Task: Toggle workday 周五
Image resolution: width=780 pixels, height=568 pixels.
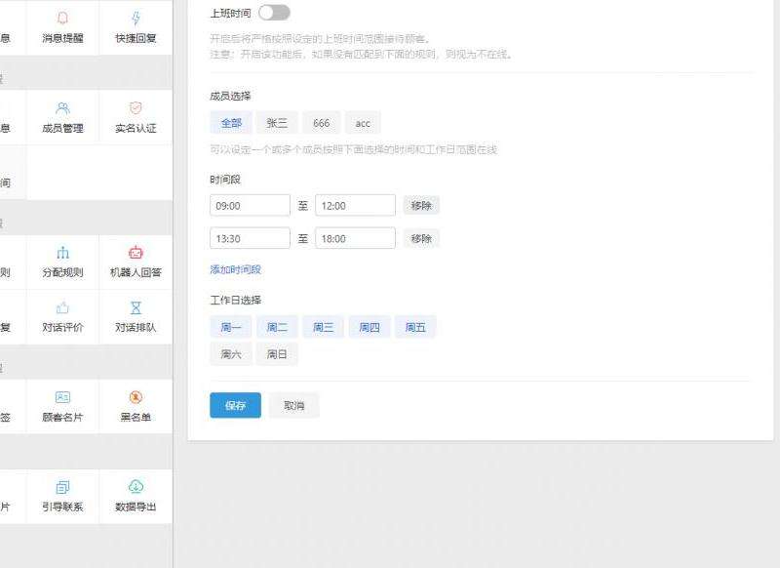Action: (x=415, y=327)
